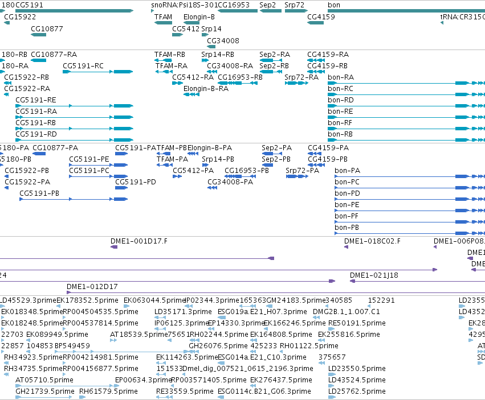Click EST GH26076.5prime label
Screen dimensions: 485x400
click(218, 346)
